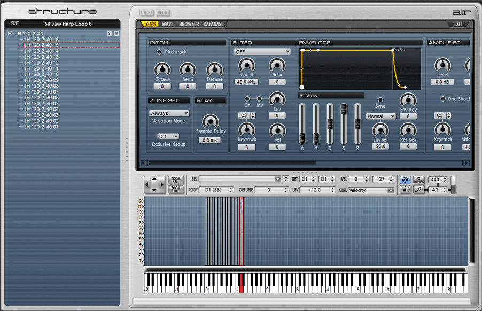The width and height of the screenshot is (482, 311).
Task: Open the Filter type dropdown showing OFF
Action: click(x=261, y=51)
